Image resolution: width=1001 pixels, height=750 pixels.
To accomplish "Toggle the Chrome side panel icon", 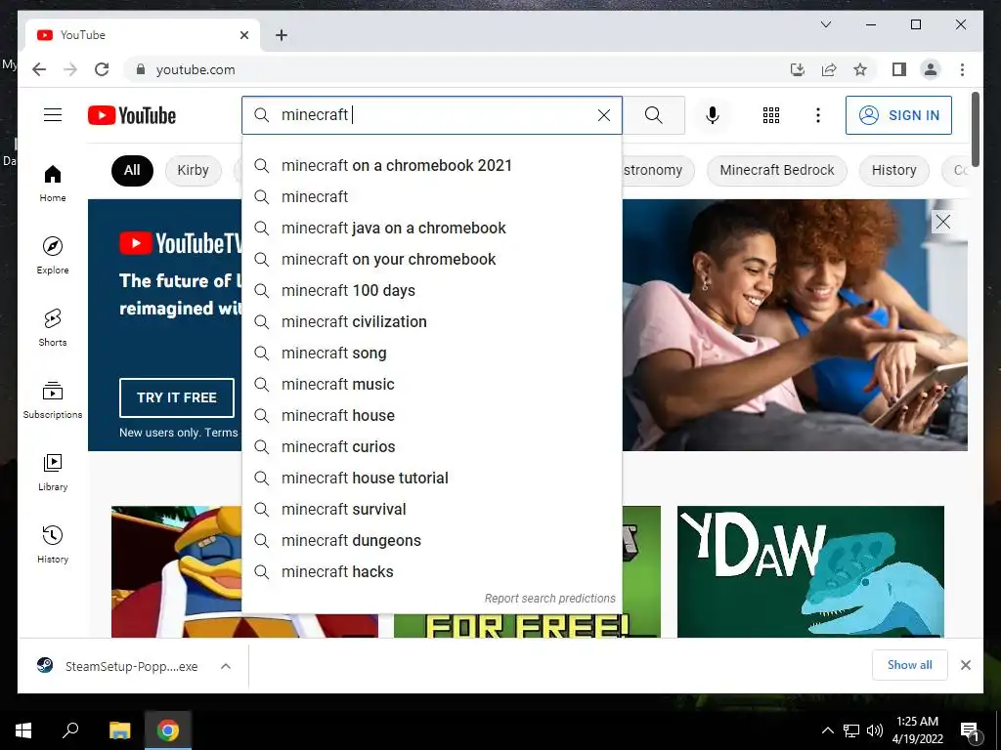I will point(899,69).
